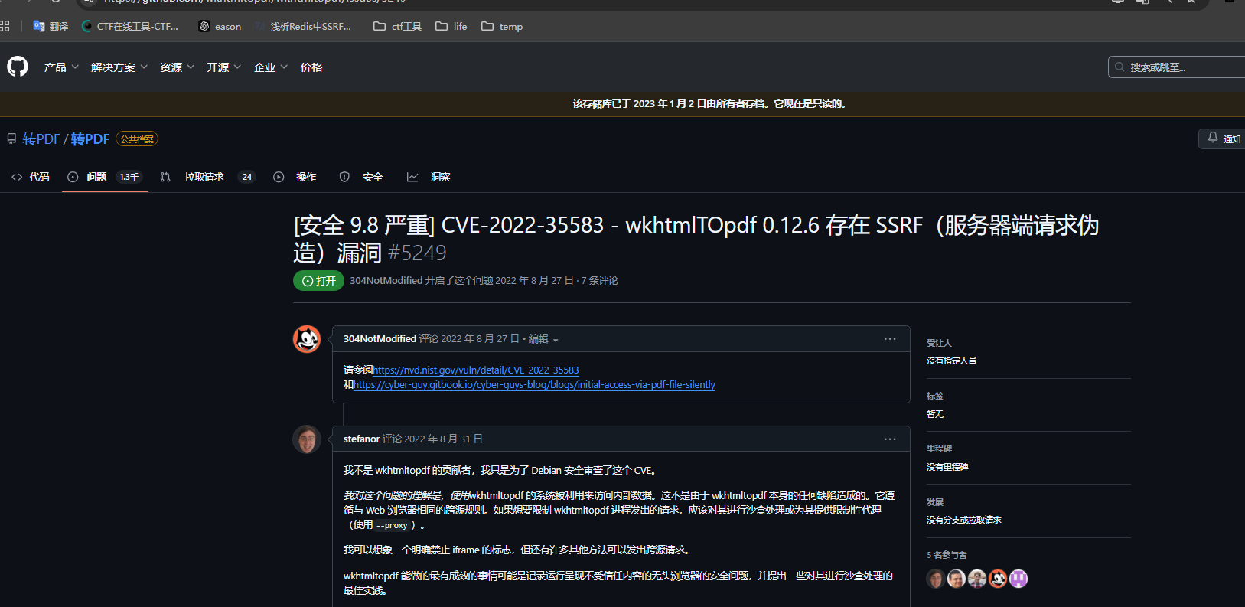
Task: Open the CTF在线工具 bookmark
Action: click(130, 26)
